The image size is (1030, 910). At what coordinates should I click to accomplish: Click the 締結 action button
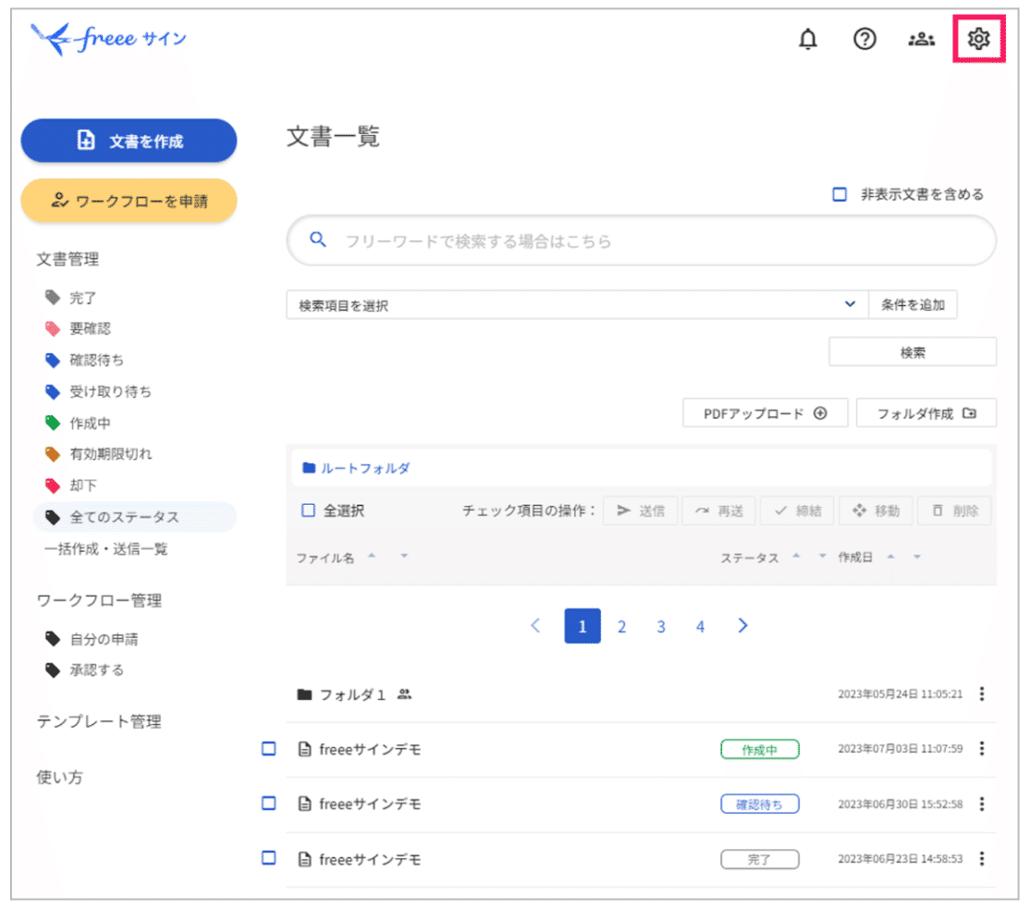click(797, 510)
